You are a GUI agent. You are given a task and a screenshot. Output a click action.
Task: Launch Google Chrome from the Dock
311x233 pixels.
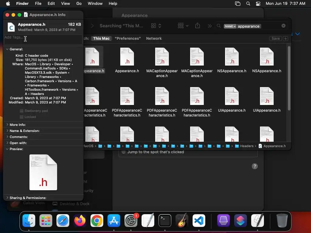click(x=97, y=221)
